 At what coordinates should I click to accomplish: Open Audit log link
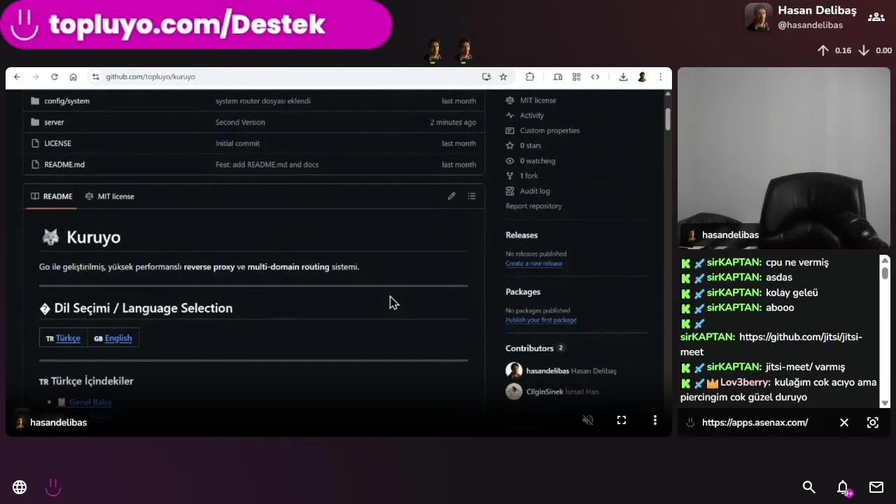[x=535, y=191]
